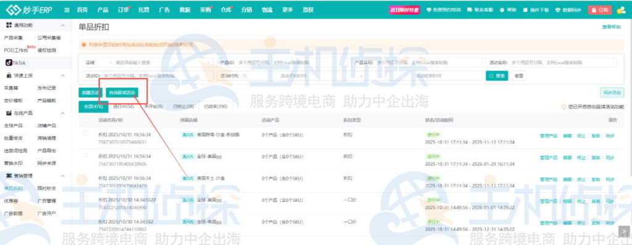Click 复制 for row 7567221201614046990
The width and height of the screenshot is (632, 245).
(596, 201)
